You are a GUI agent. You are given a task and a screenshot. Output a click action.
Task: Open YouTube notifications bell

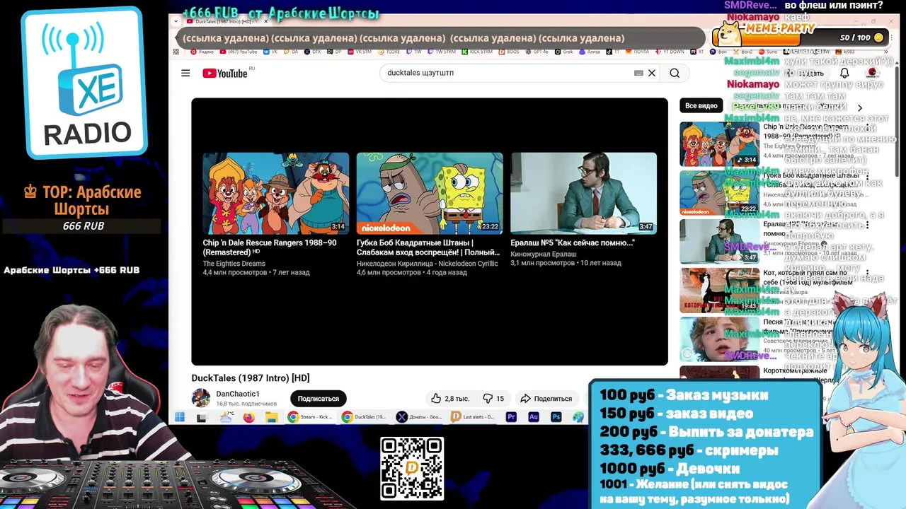[844, 73]
